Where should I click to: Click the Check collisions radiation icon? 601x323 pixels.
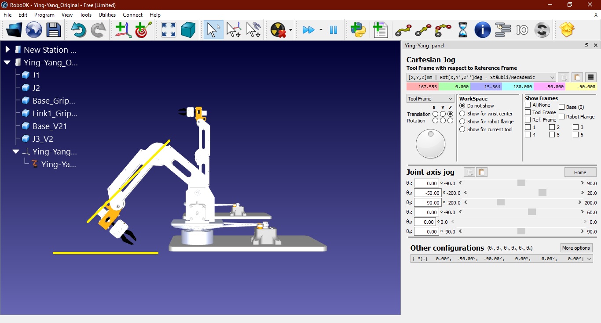click(x=278, y=30)
